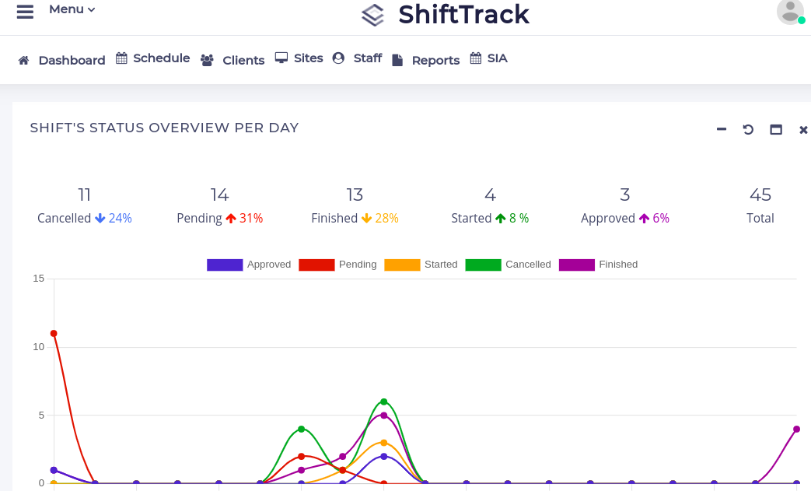Click the green Cancelled point at 4
811x491 pixels.
tap(302, 430)
